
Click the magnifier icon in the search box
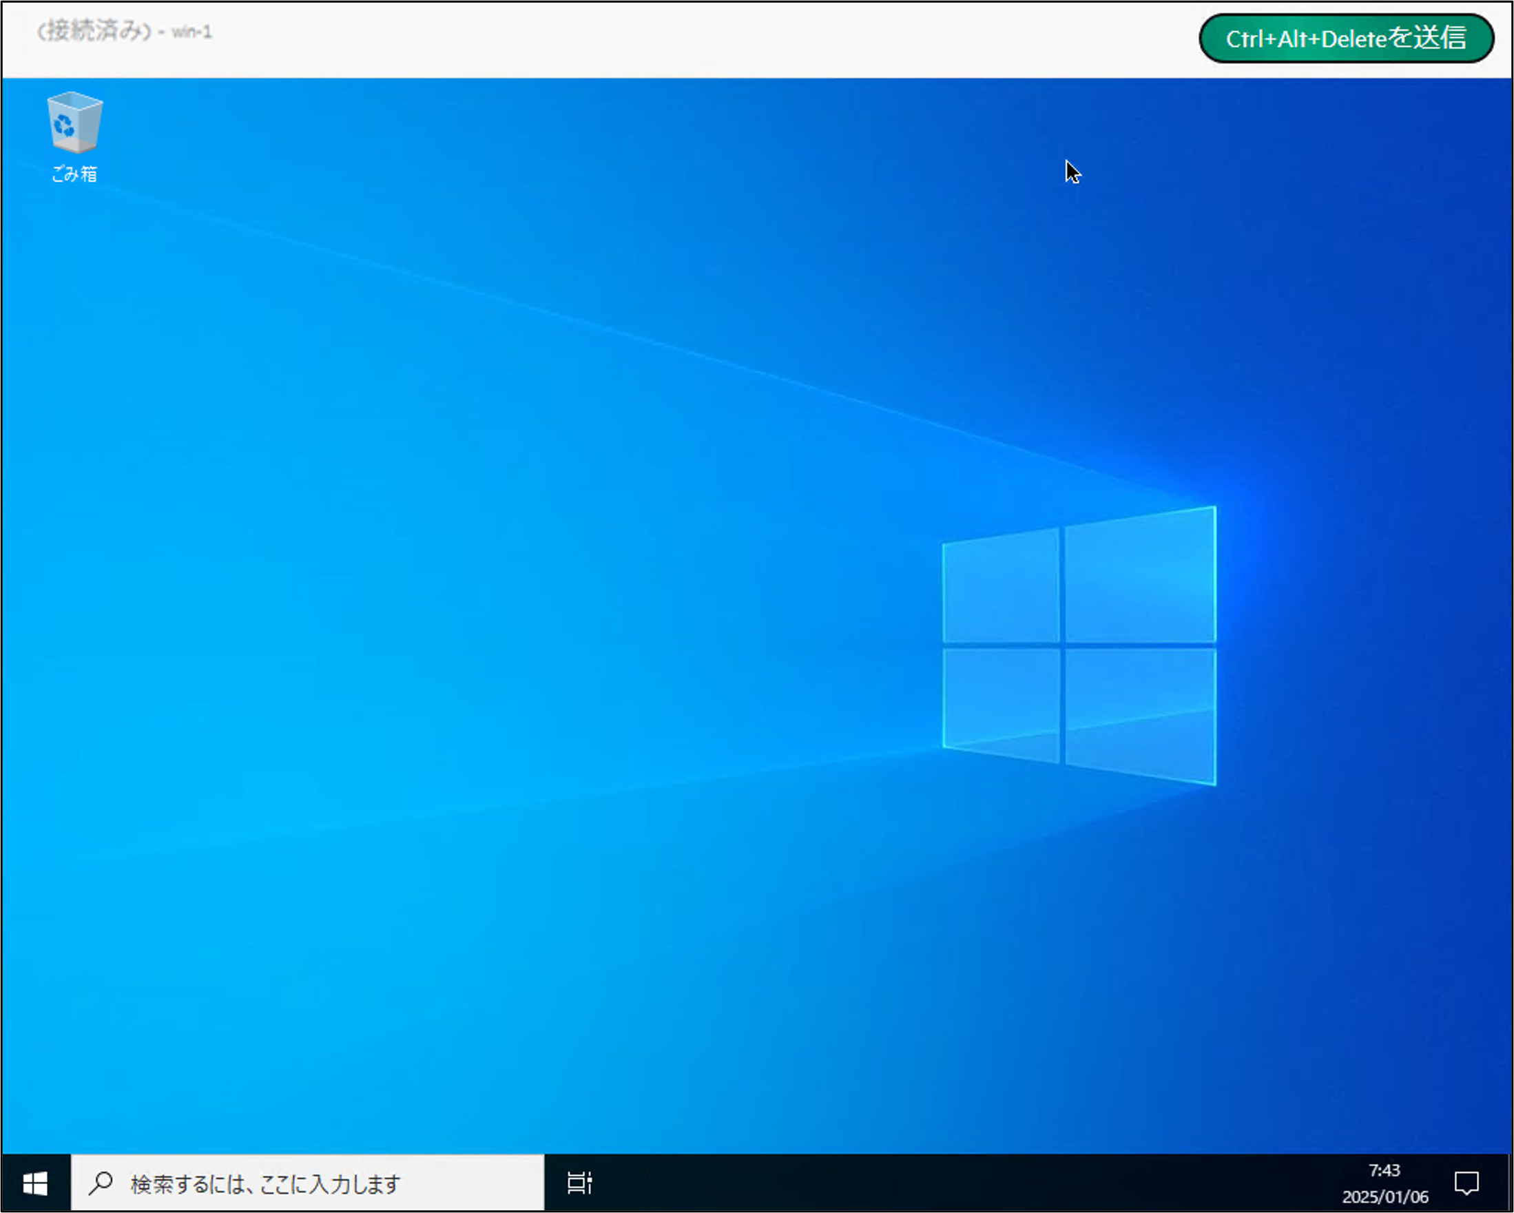pos(101,1183)
